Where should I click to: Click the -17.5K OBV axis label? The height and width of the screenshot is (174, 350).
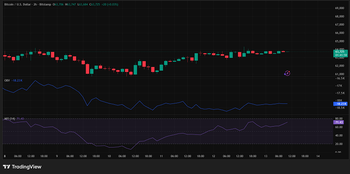pyautogui.click(x=340, y=93)
